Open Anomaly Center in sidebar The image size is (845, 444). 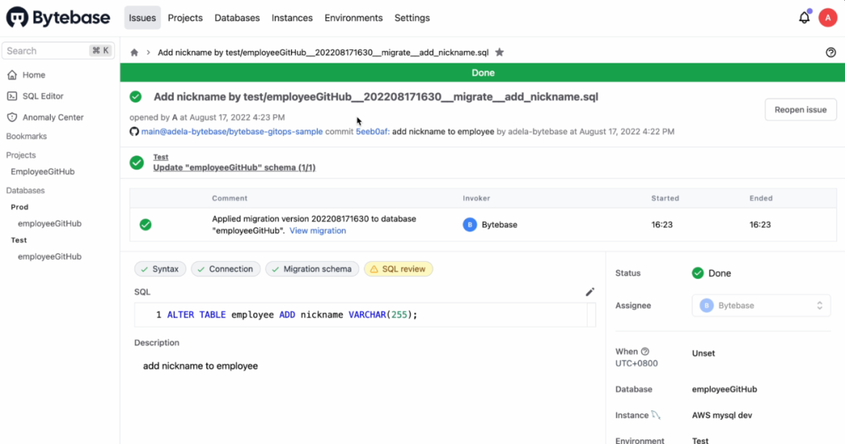click(x=52, y=117)
